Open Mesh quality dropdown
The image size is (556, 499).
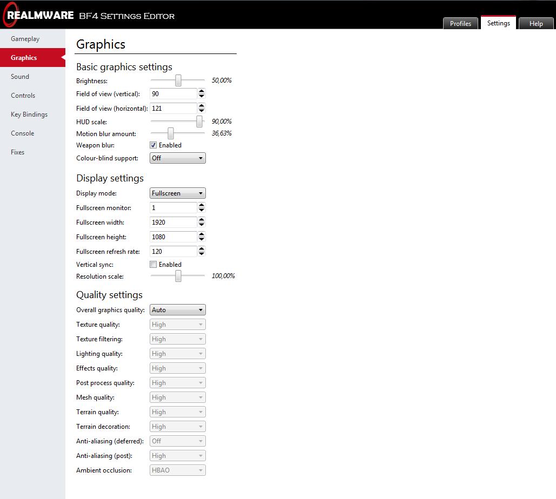(x=177, y=397)
